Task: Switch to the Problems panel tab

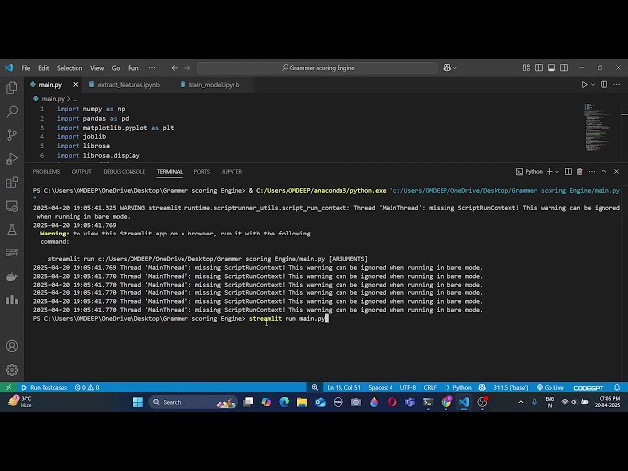Action: click(46, 172)
